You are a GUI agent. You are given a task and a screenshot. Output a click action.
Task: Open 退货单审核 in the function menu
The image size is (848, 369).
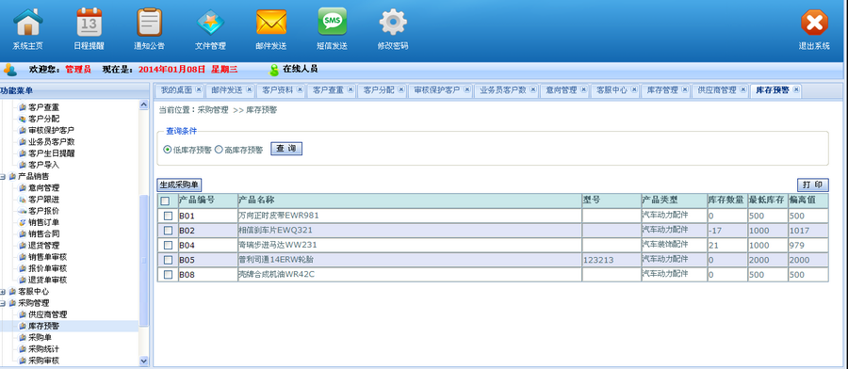coord(47,280)
